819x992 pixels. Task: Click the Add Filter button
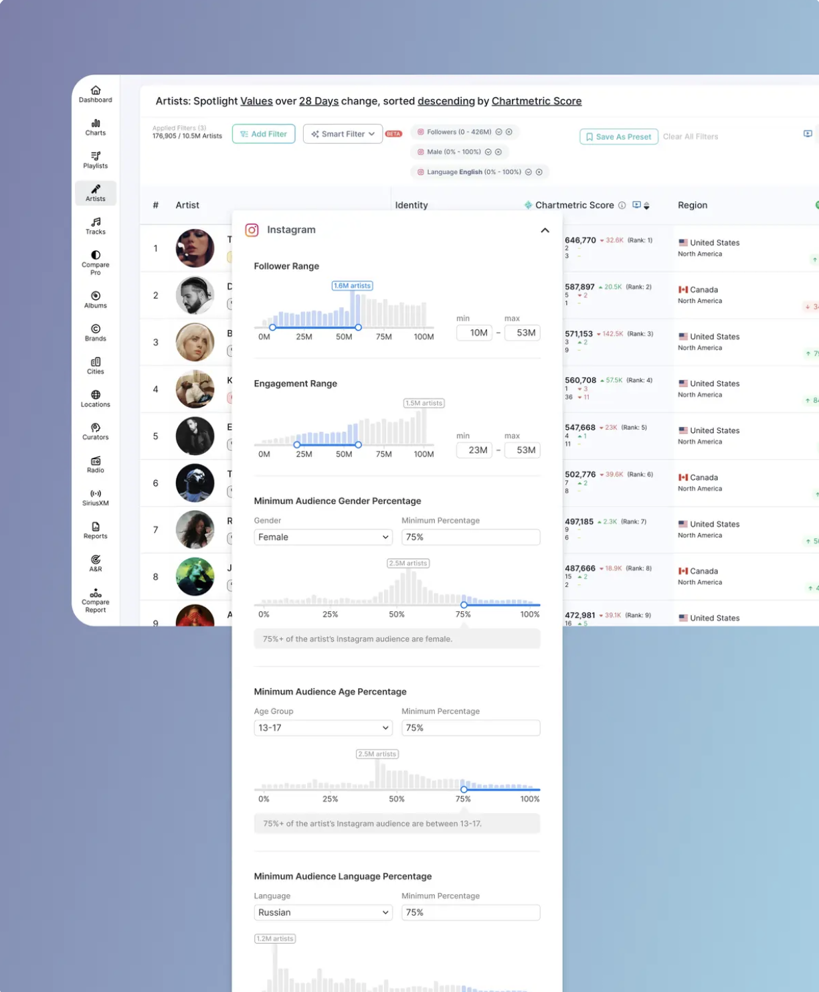[264, 134]
